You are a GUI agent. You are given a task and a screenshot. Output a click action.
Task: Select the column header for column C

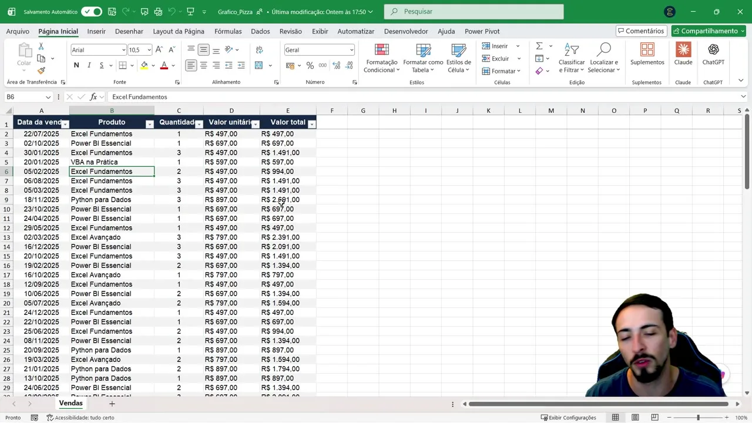[x=179, y=110]
